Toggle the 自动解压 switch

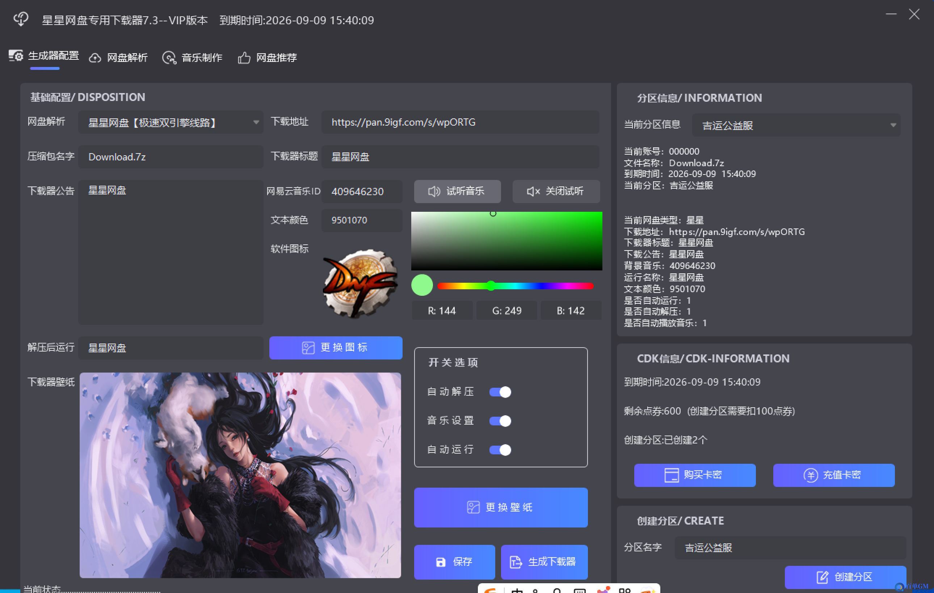(x=500, y=392)
